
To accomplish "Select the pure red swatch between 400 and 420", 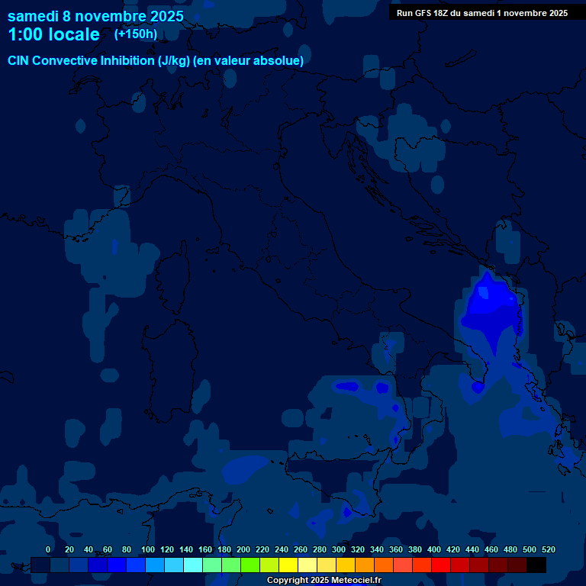I will 441,565.
